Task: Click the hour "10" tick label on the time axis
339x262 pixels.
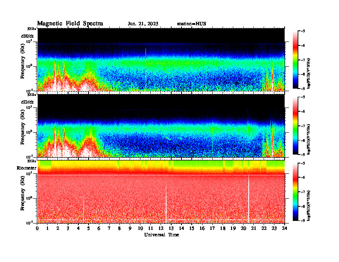Action: point(140,228)
